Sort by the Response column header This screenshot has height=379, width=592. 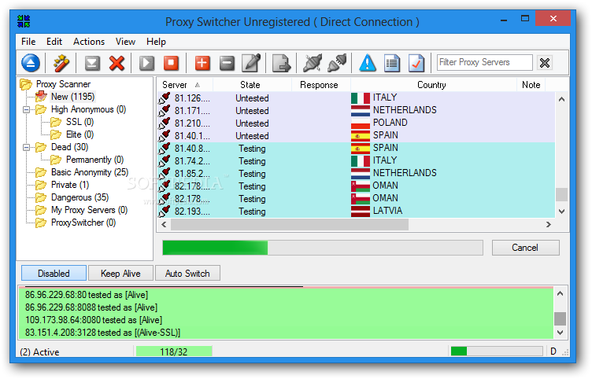click(x=321, y=85)
